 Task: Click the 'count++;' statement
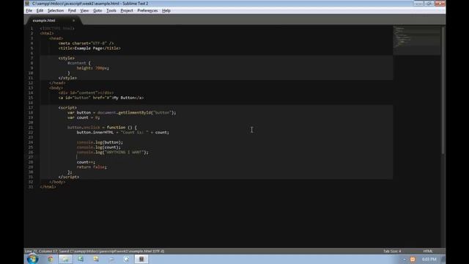pyautogui.click(x=86, y=162)
